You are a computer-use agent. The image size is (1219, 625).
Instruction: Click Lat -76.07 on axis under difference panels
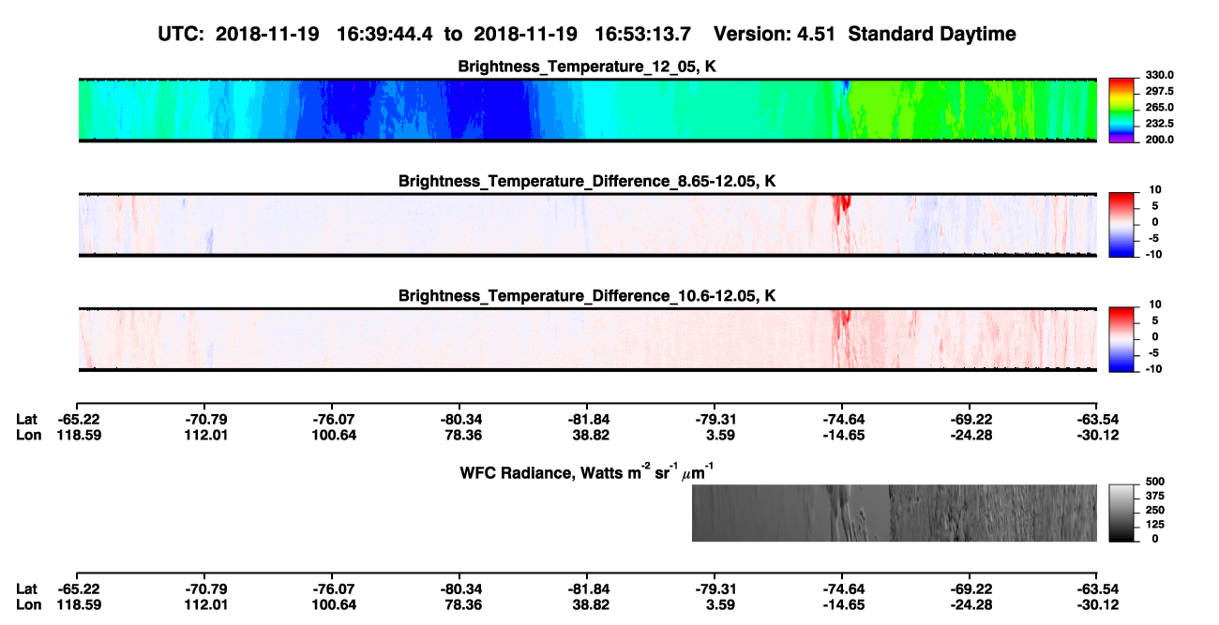tap(331, 419)
